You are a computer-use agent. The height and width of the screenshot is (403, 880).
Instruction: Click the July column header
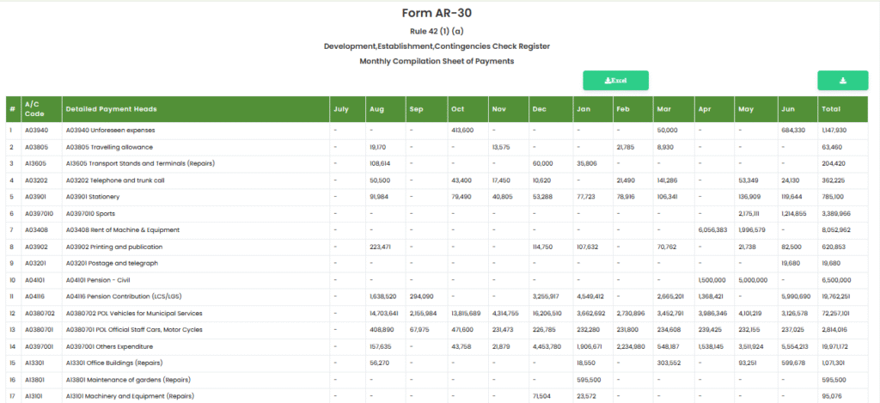pyautogui.click(x=341, y=109)
